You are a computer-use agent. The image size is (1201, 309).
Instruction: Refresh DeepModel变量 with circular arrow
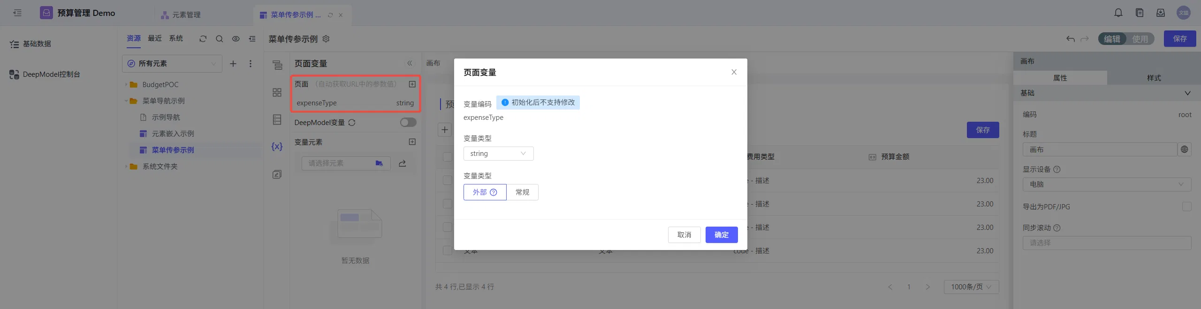tap(352, 123)
